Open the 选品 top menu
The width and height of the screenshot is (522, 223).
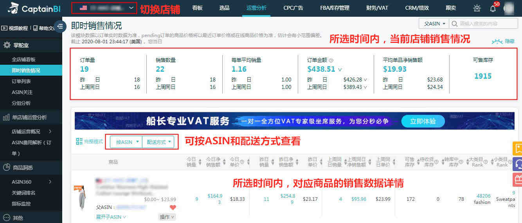pyautogui.click(x=225, y=8)
